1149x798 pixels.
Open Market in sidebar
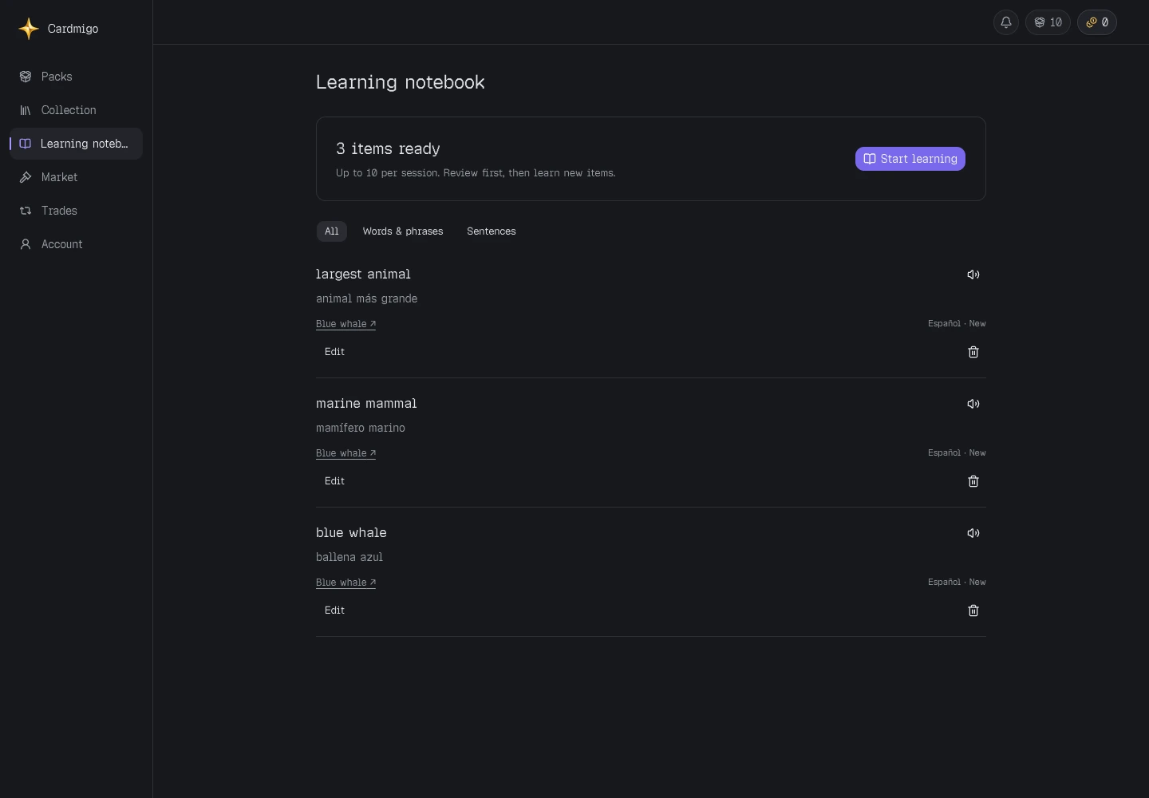[x=76, y=177]
